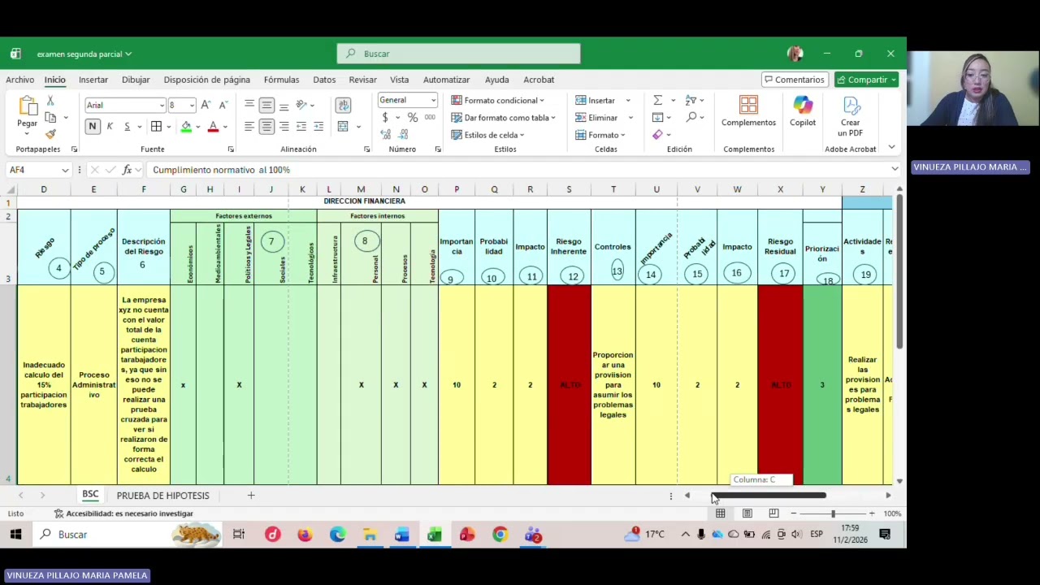Increase font size with the larger A icon
The width and height of the screenshot is (1040, 585).
point(206,105)
